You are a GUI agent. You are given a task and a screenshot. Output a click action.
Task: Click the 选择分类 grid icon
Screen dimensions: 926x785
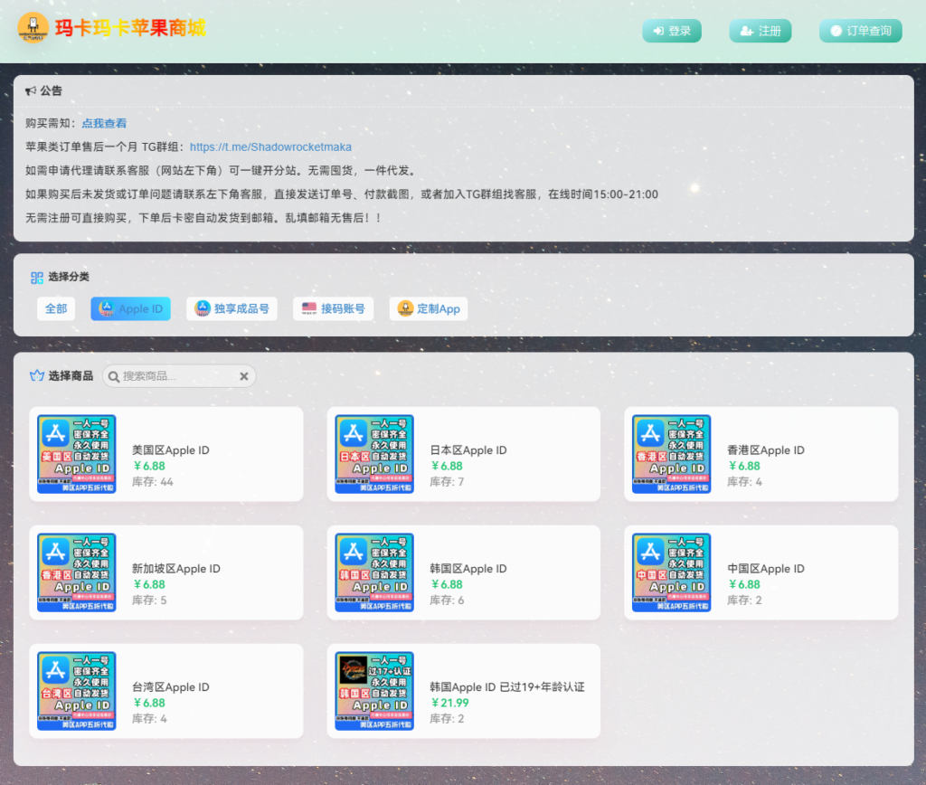point(36,278)
